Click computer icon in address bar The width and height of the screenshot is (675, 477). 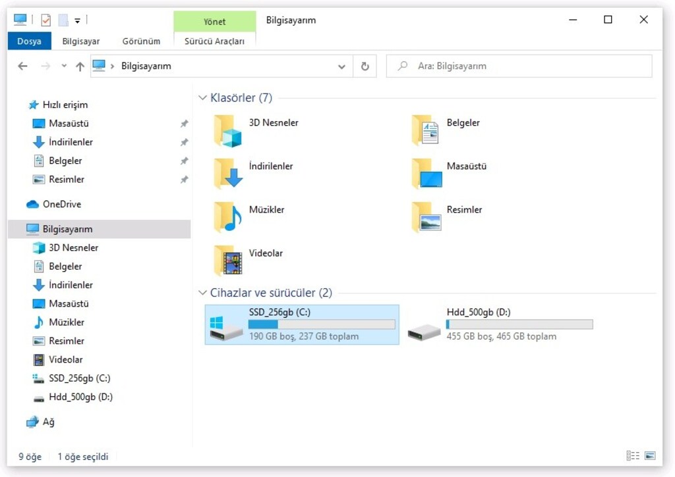[99, 66]
